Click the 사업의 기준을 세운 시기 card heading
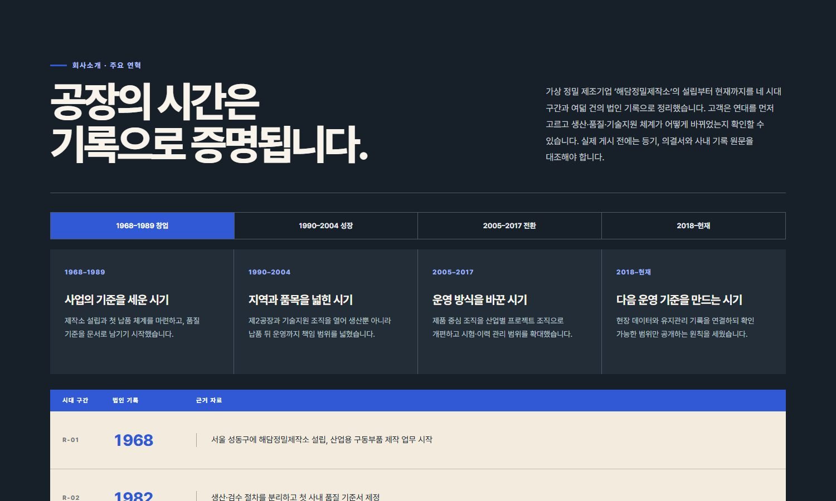 (116, 299)
